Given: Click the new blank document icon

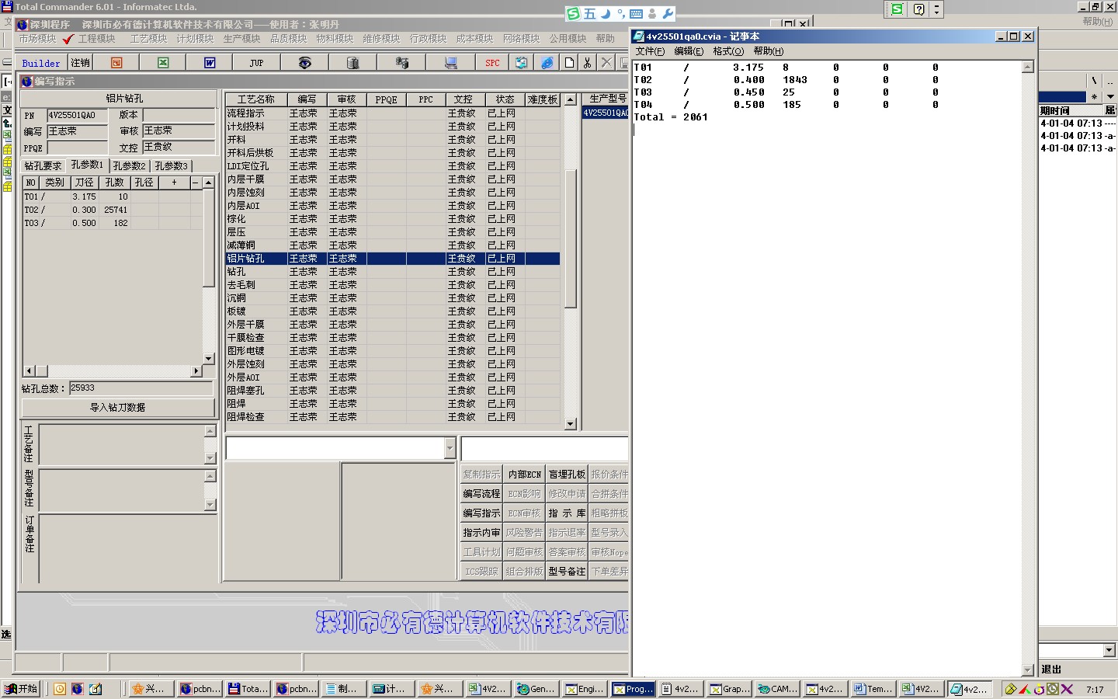Looking at the screenshot, I should click(569, 63).
